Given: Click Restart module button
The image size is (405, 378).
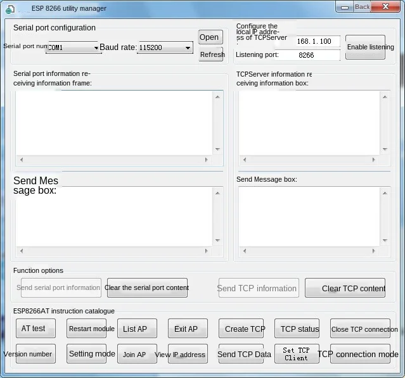Looking at the screenshot, I should point(86,329).
